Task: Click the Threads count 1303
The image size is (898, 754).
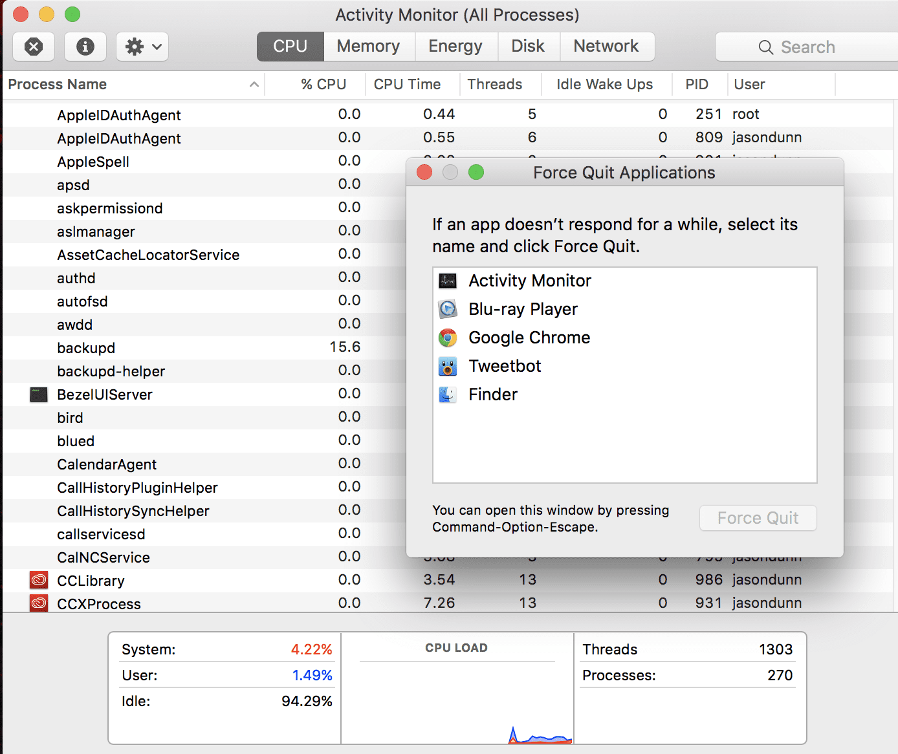Action: click(x=776, y=649)
